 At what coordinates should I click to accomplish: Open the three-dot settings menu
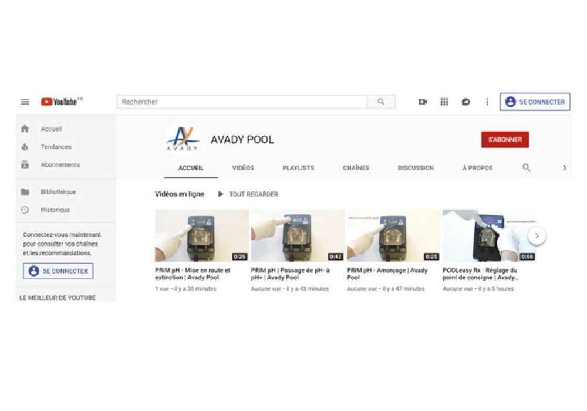tap(487, 102)
